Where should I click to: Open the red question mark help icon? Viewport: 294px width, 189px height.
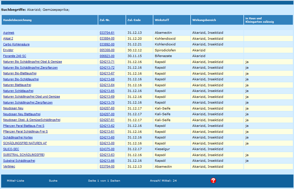click(213, 180)
